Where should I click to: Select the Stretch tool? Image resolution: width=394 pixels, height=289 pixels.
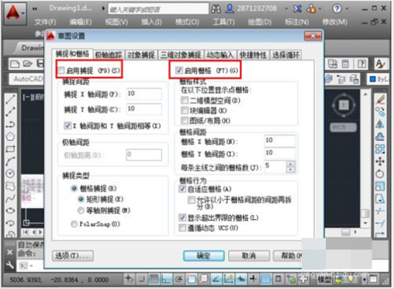point(380,199)
